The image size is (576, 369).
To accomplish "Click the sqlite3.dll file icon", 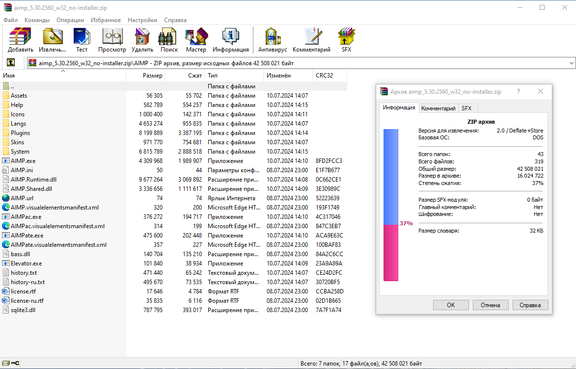I will point(6,310).
